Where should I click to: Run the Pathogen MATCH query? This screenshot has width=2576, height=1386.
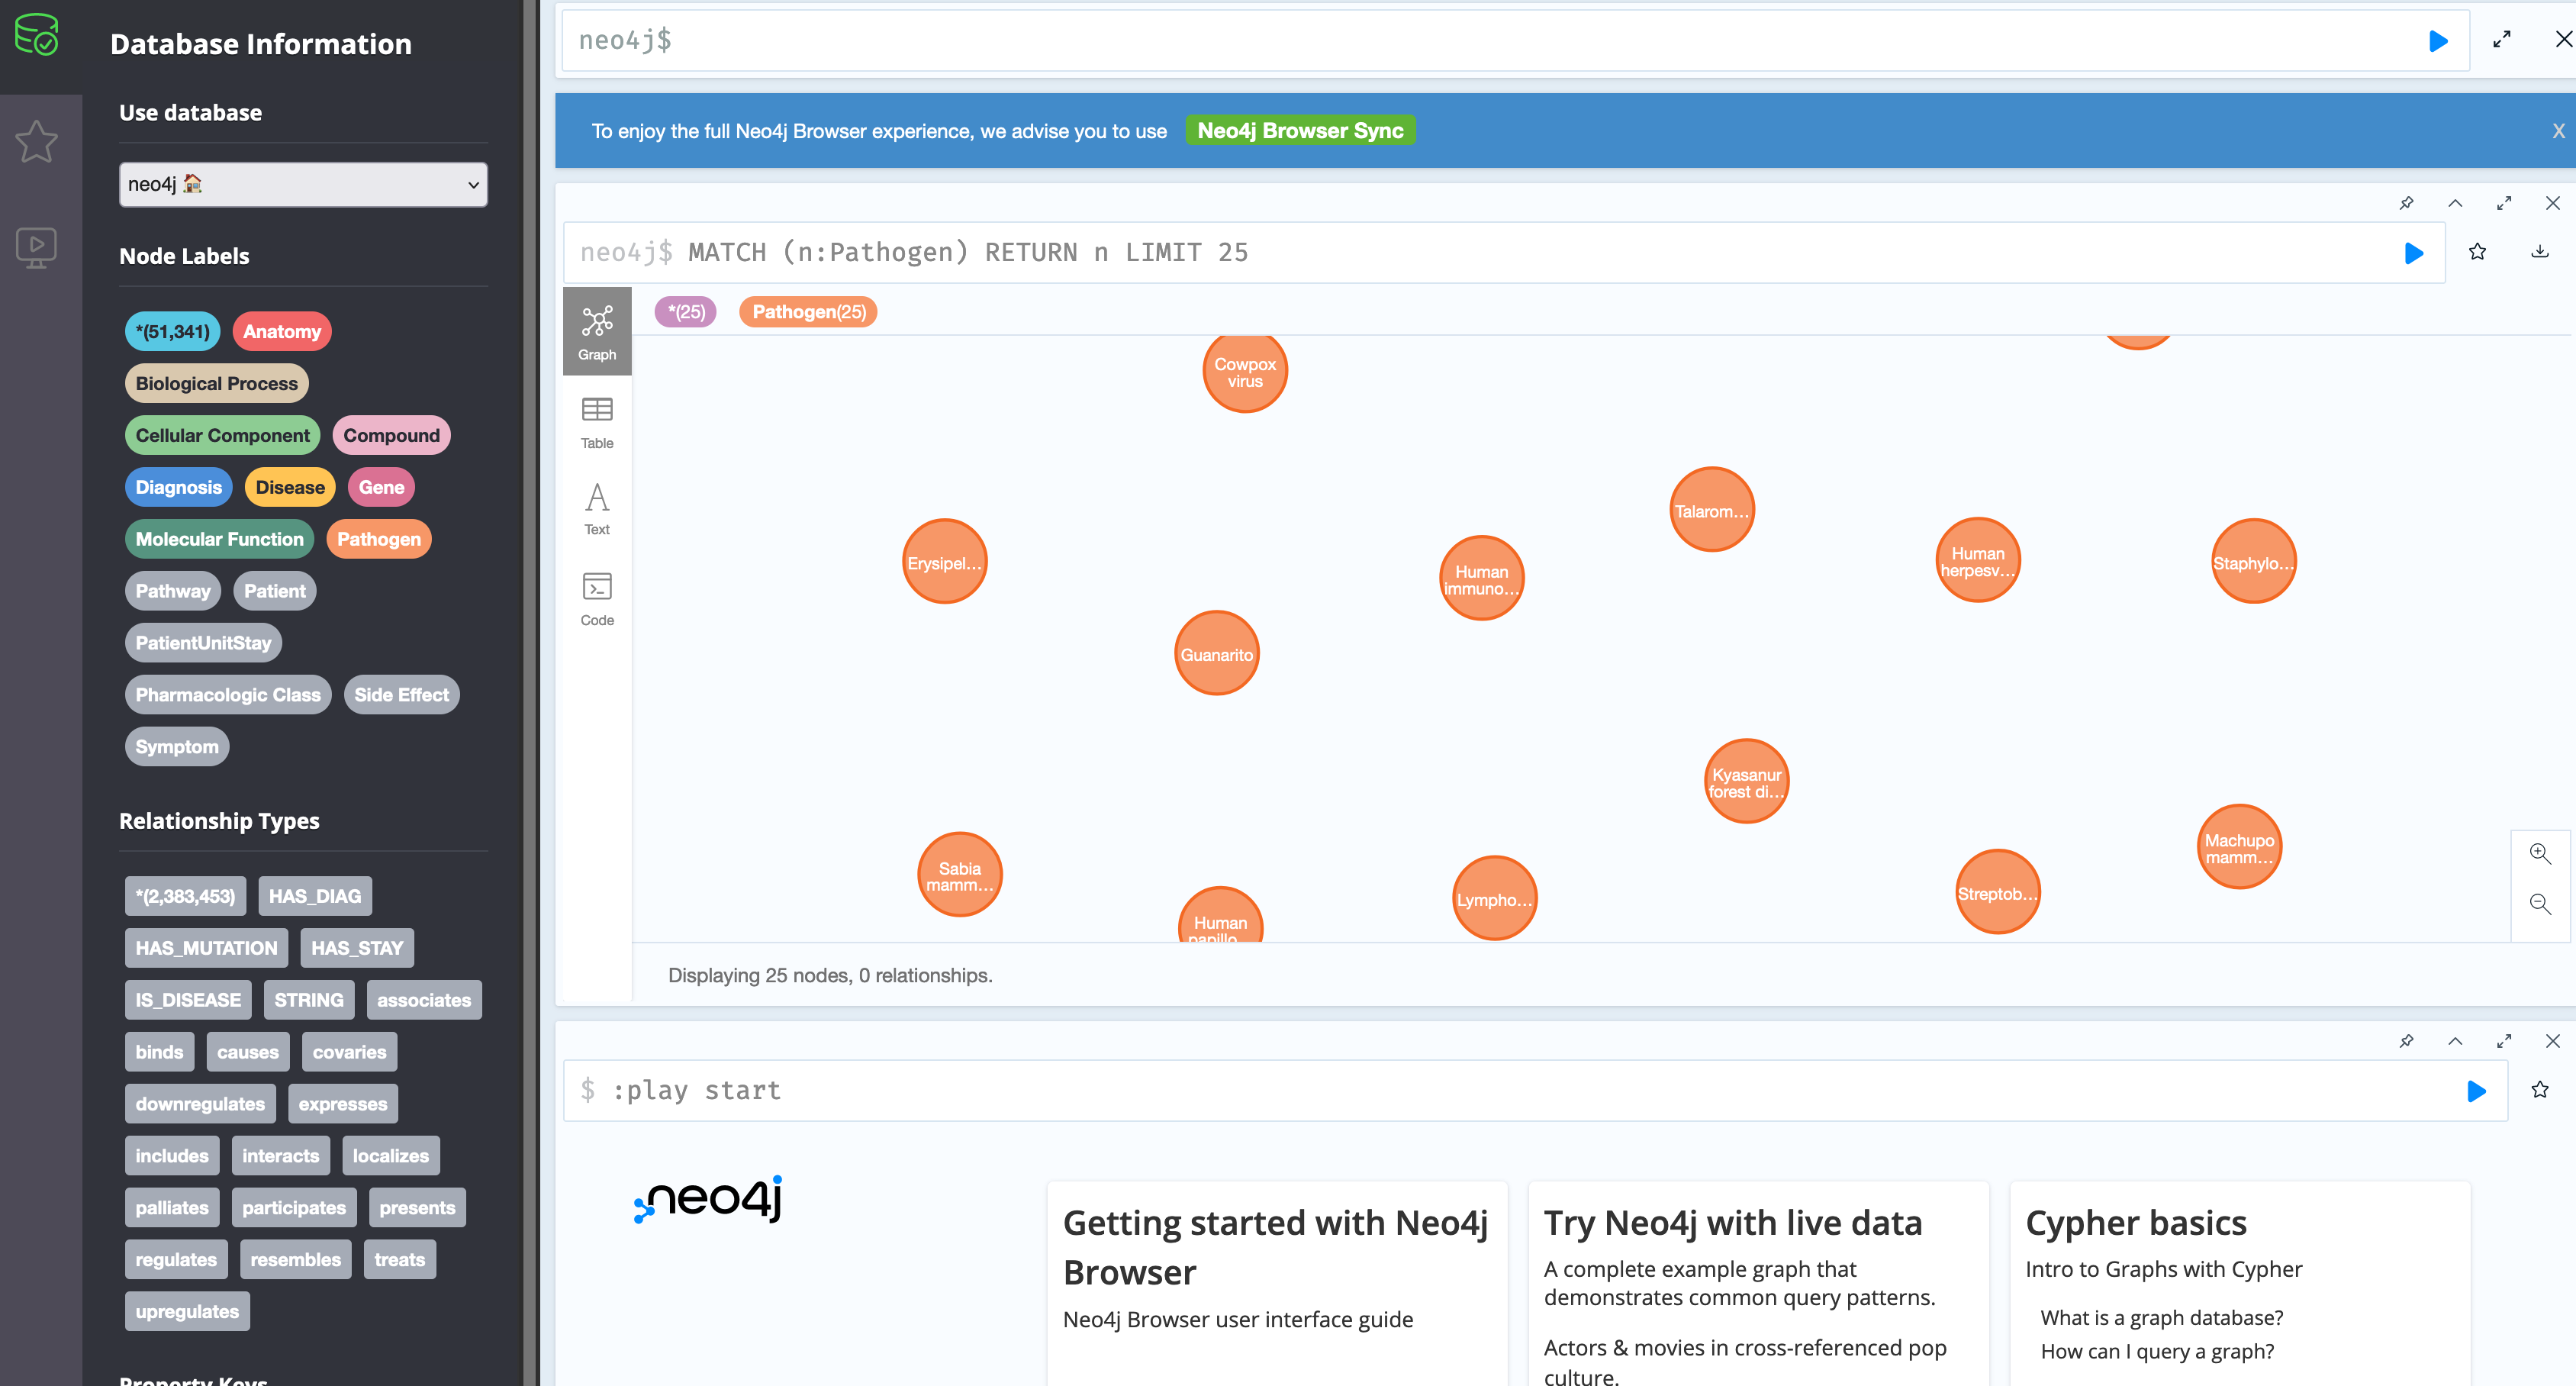2413,253
